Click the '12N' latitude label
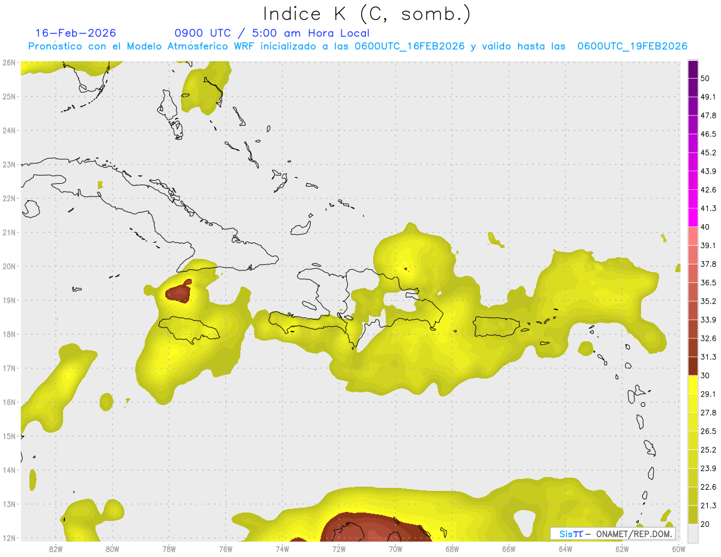 click(x=9, y=538)
